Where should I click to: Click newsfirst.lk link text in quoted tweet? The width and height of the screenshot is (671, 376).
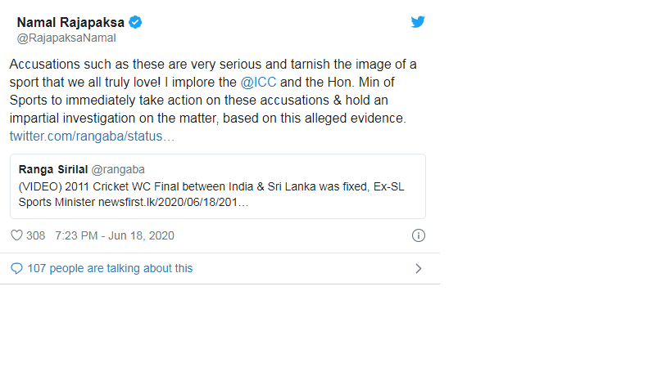pos(174,202)
